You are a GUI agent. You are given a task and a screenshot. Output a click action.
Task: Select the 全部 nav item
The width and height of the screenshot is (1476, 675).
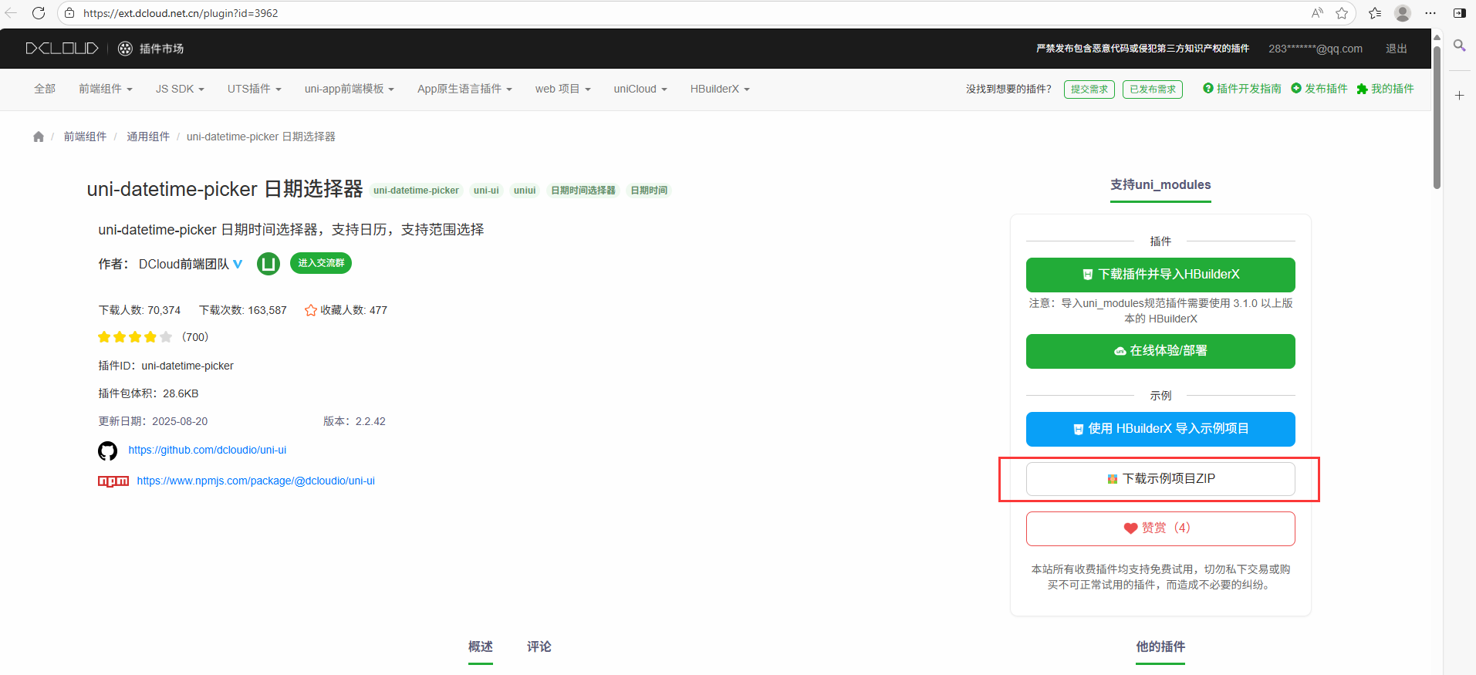pyautogui.click(x=45, y=89)
